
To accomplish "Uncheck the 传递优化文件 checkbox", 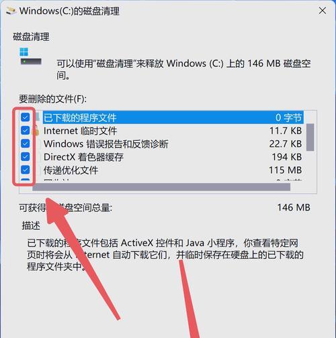I will [x=26, y=170].
